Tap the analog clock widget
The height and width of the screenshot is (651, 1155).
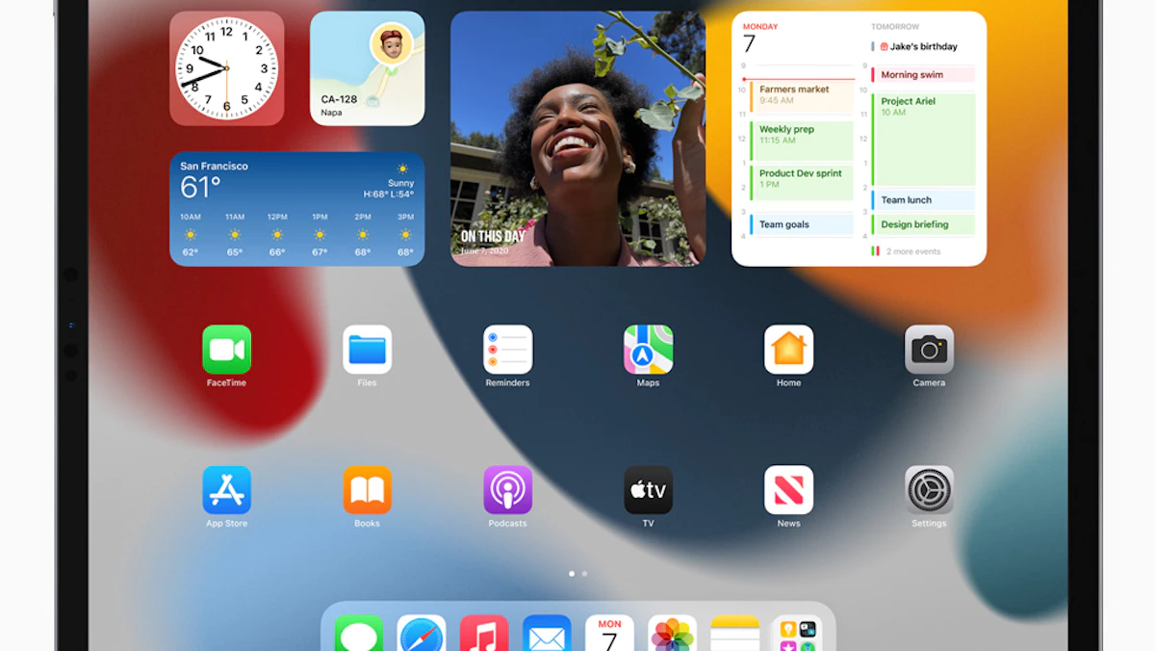[226, 68]
